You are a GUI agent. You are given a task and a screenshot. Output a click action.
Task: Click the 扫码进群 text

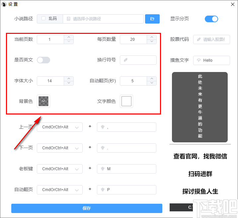[x=200, y=174]
